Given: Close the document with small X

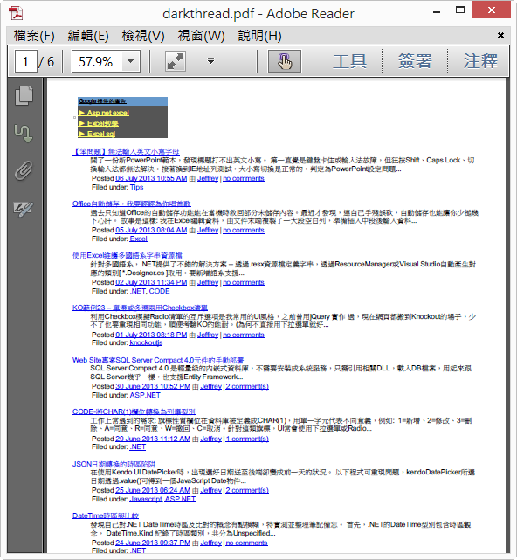Looking at the screenshot, I should click(x=500, y=35).
